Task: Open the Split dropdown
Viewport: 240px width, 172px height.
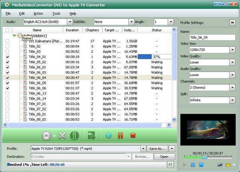Action: (232, 100)
